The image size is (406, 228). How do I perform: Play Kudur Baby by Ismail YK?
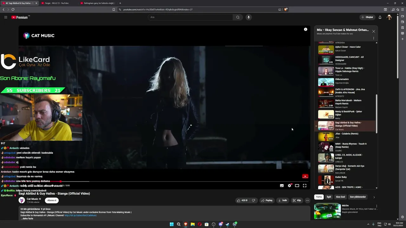coord(346,180)
